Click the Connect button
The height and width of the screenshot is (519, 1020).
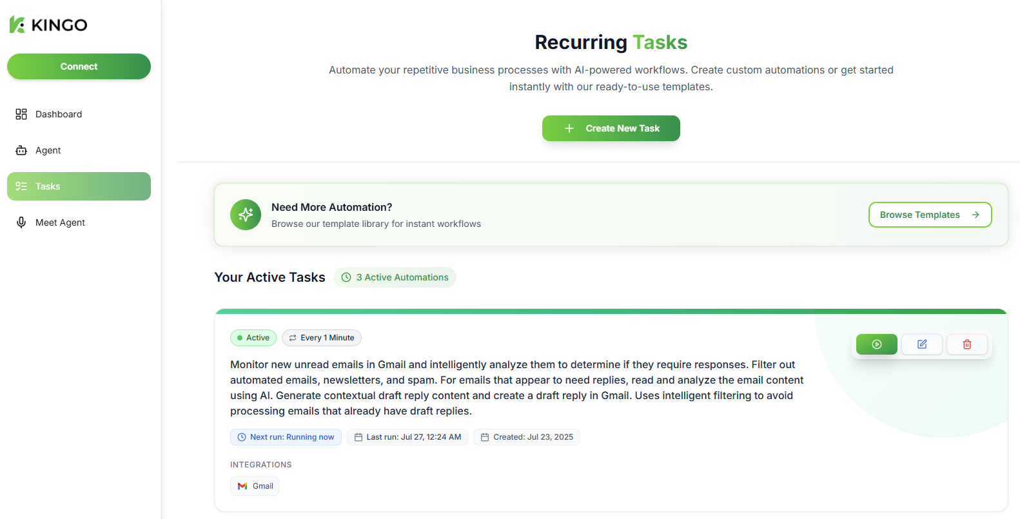point(79,66)
